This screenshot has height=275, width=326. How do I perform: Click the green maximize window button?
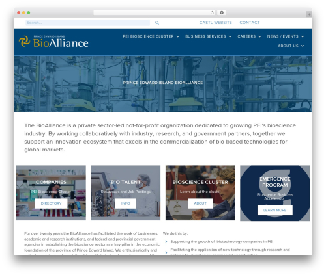29,12
